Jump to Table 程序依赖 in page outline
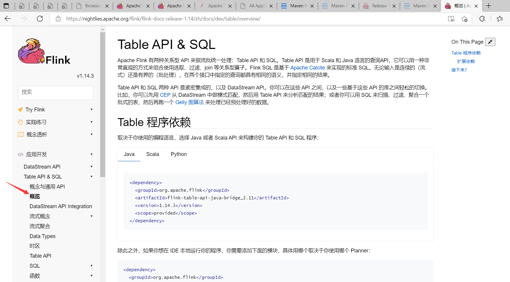Screen dimensions: 510x282 pos(466,53)
